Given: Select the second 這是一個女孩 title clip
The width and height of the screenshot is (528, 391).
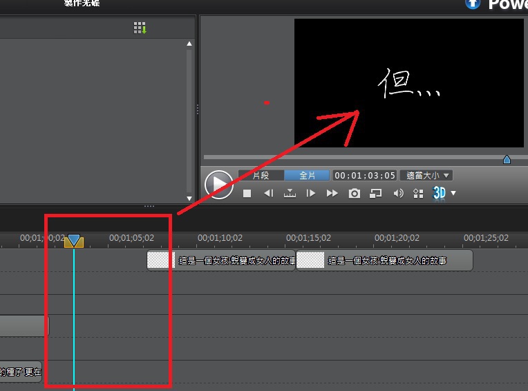Looking at the screenshot, I should pos(384,260).
